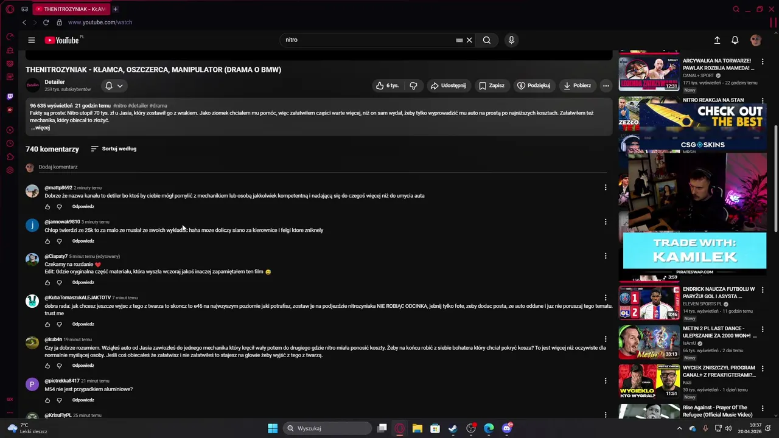Open options menu for @jannowak9810 comment
Viewport: 779px width, 438px height.
pos(605,222)
